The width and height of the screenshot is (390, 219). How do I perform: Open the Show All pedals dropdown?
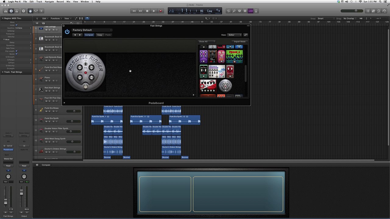tap(207, 42)
